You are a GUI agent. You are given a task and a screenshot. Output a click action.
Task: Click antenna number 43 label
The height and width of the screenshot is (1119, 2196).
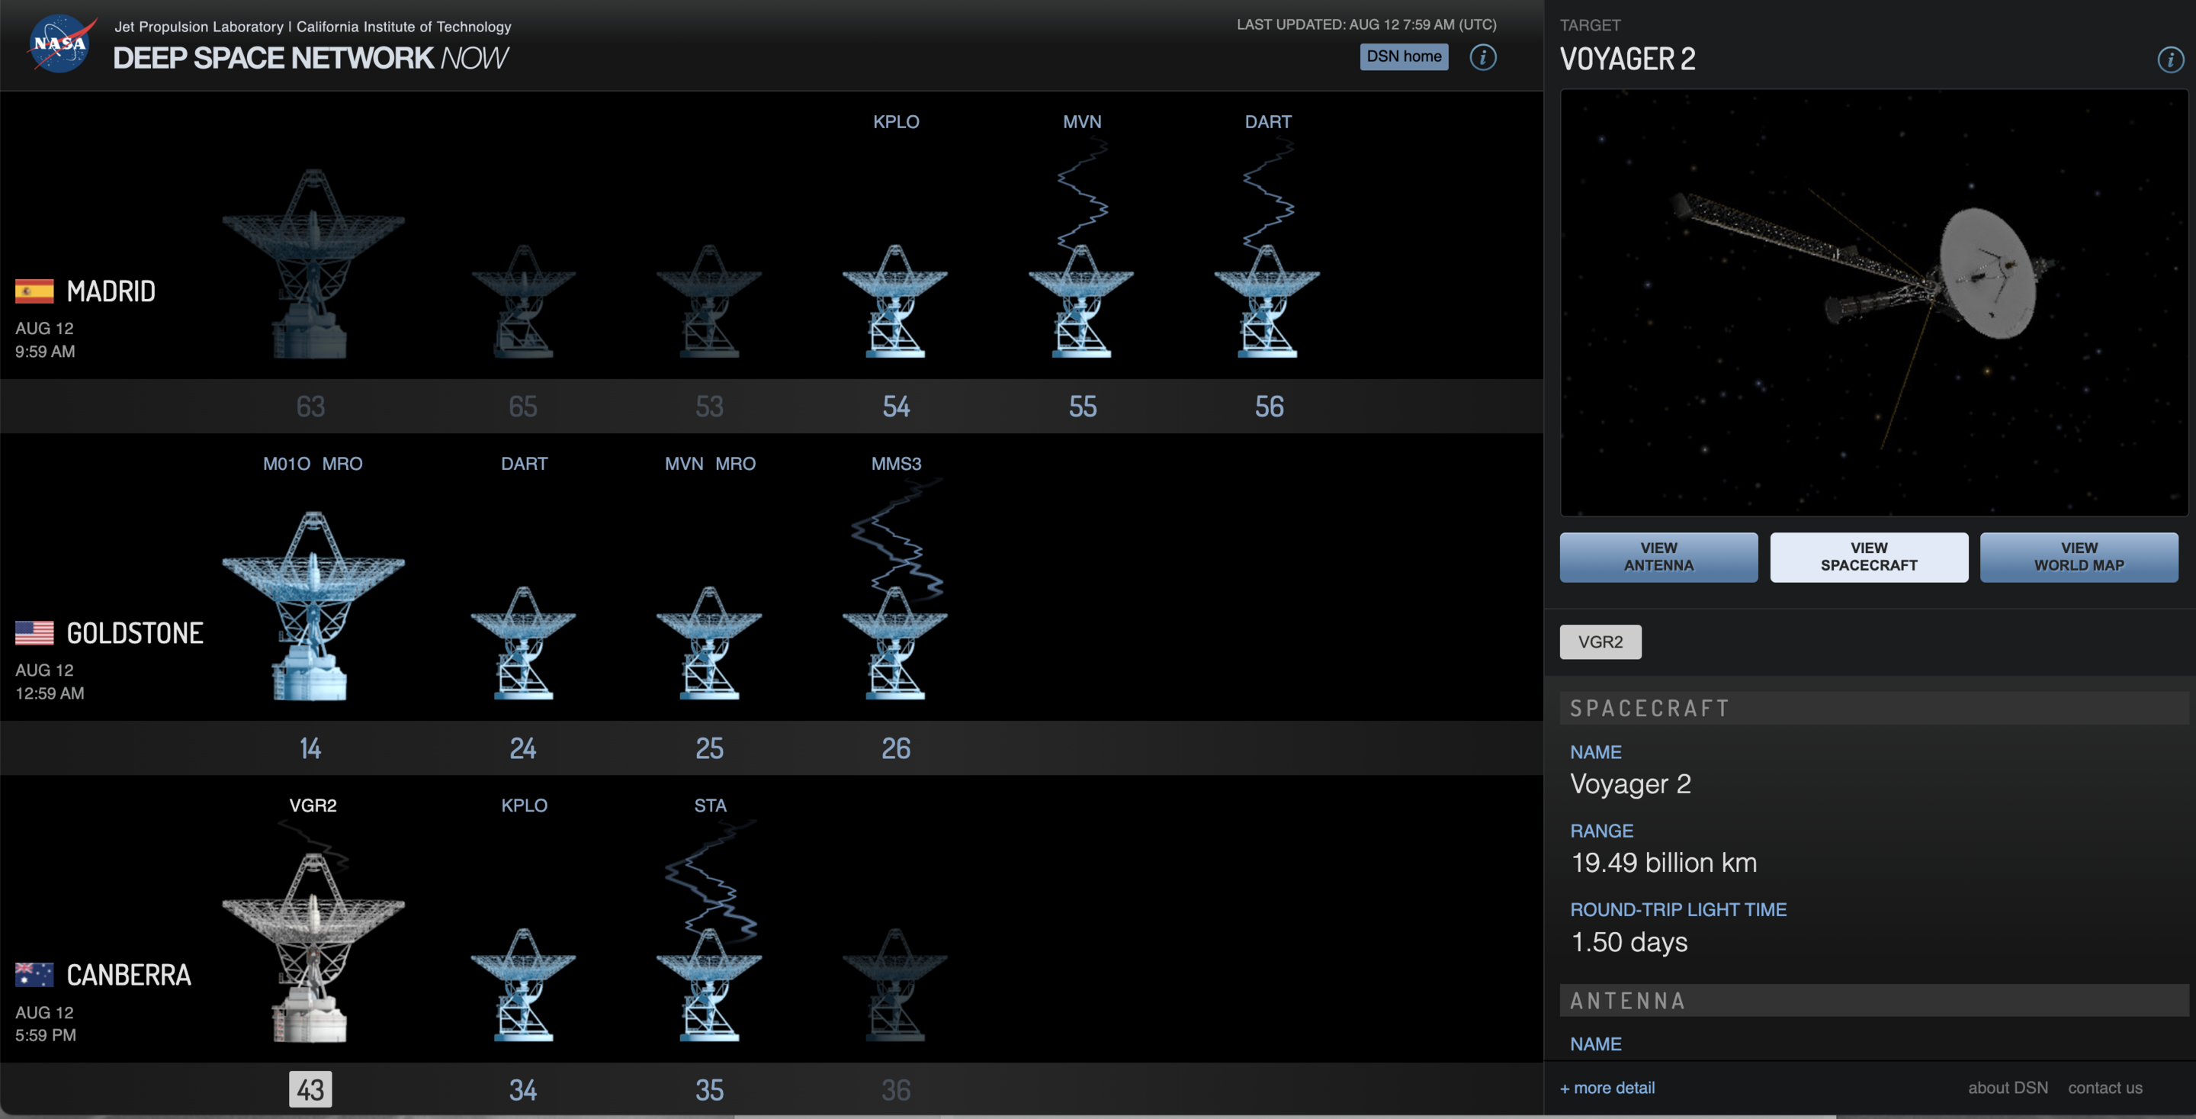pos(310,1089)
